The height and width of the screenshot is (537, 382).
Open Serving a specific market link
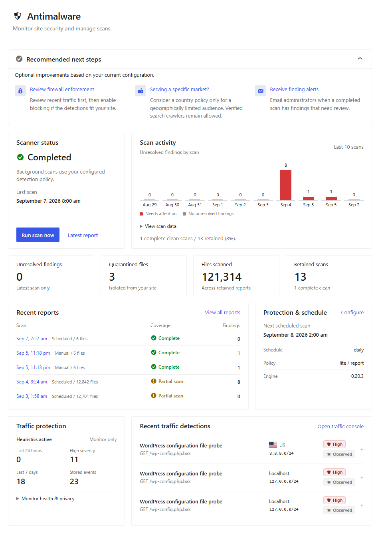click(x=179, y=90)
